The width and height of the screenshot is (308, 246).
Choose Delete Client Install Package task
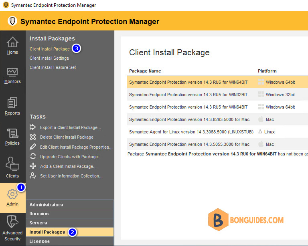pyautogui.click(x=67, y=137)
